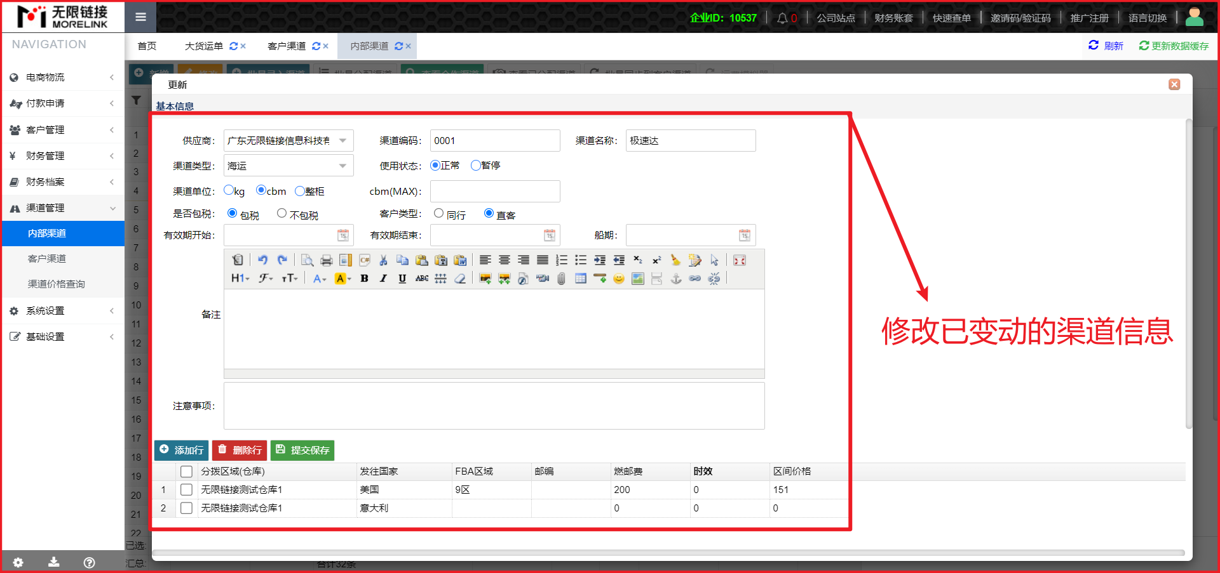Click the 提交保存 button
The image size is (1220, 573).
point(302,450)
